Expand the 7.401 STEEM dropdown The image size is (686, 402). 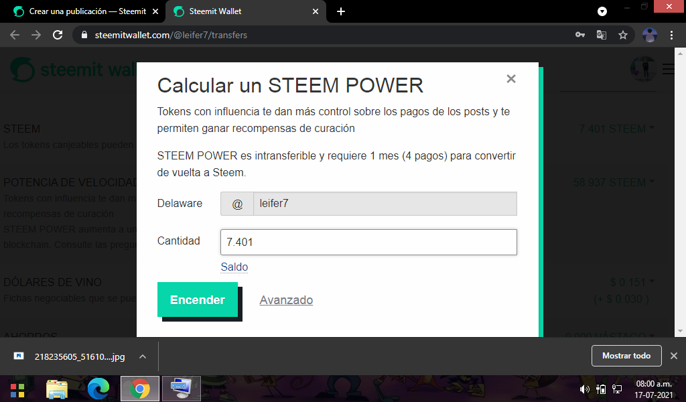616,129
